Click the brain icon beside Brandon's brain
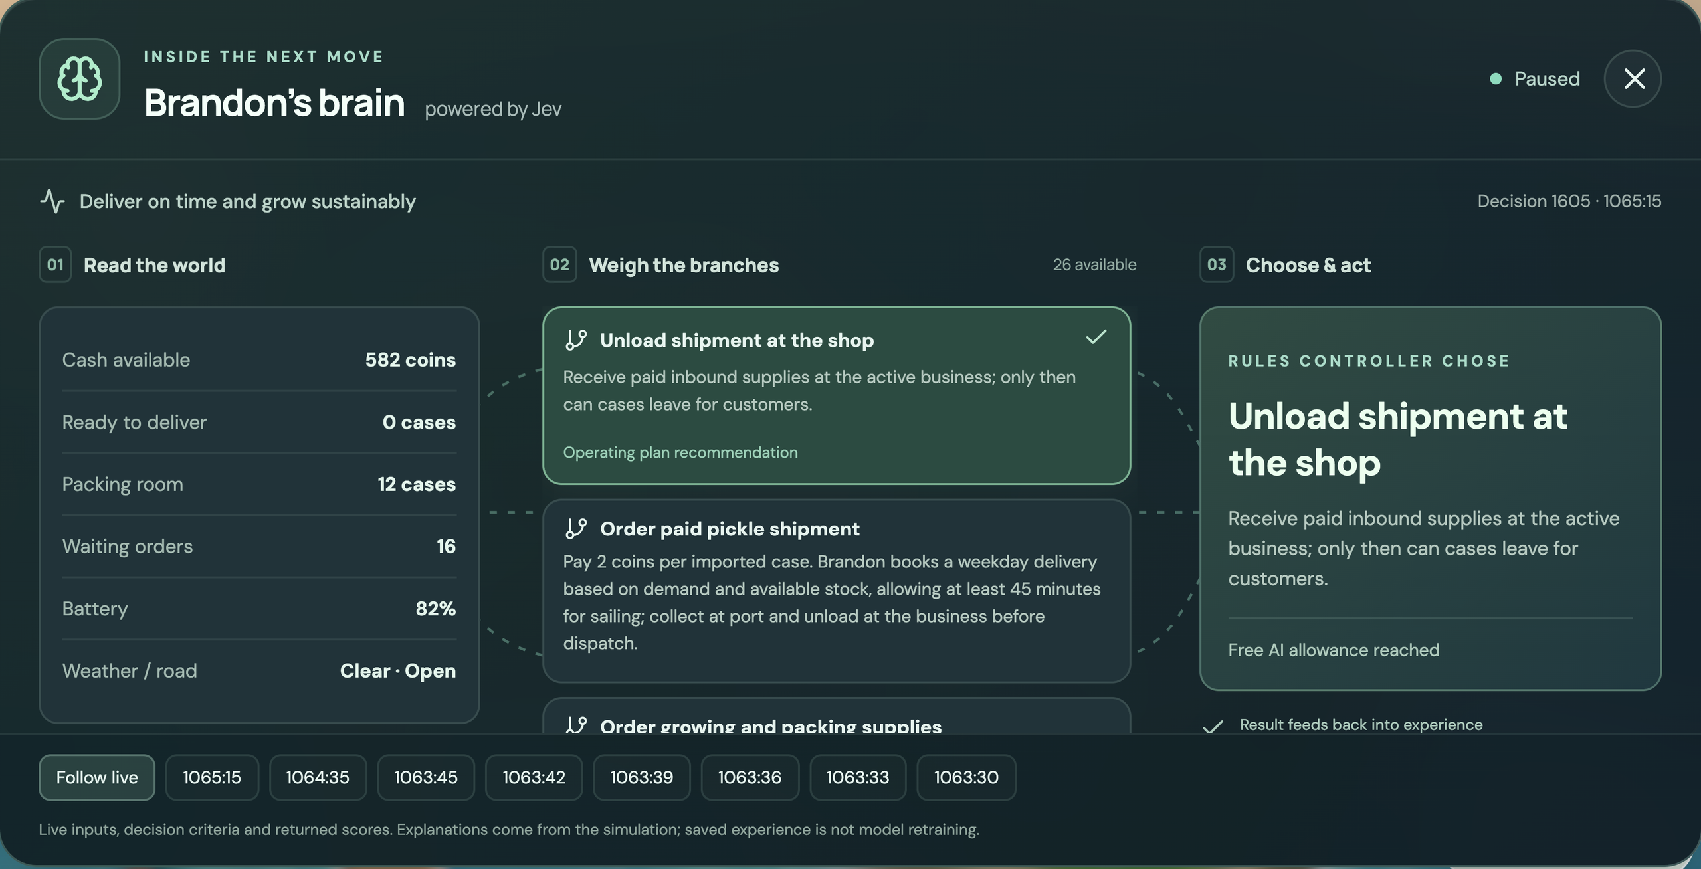Screen dimensions: 1701x869 click(x=80, y=78)
